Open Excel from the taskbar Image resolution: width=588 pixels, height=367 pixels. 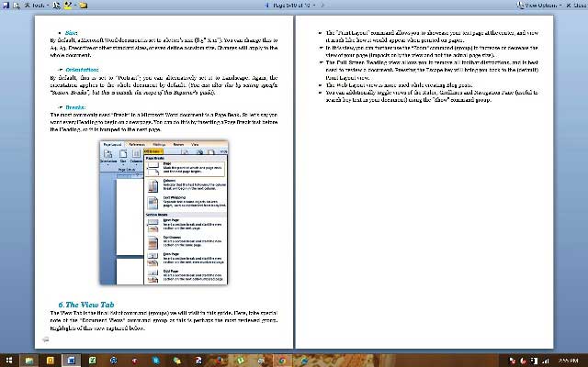pos(92,361)
